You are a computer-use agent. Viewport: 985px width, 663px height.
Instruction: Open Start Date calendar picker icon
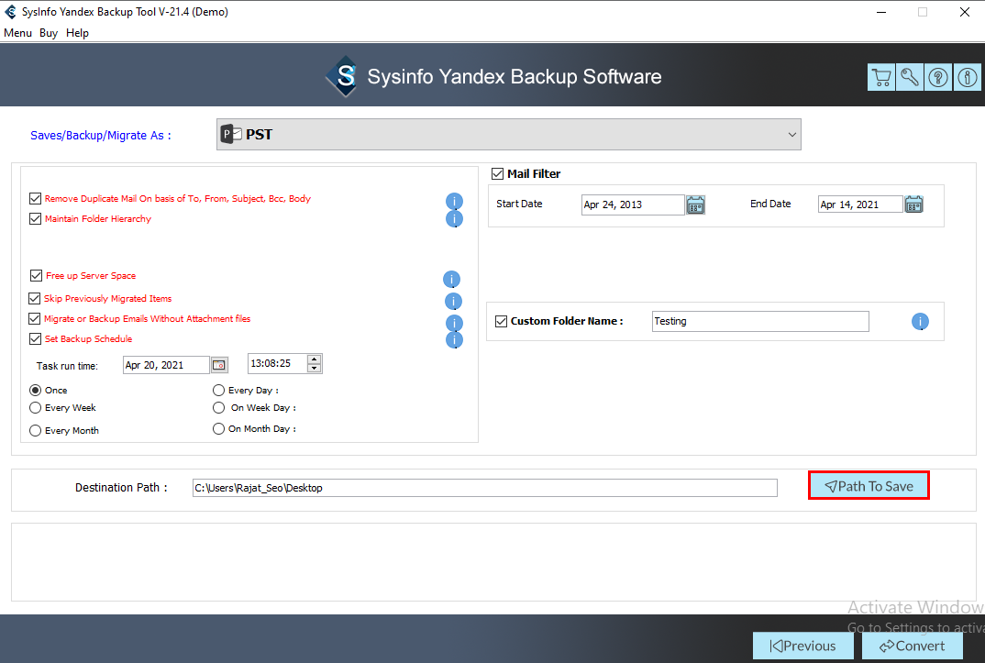pyautogui.click(x=695, y=204)
